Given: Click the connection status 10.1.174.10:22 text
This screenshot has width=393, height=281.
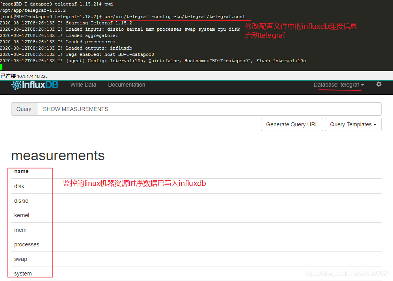Looking at the screenshot, I should 24,76.
